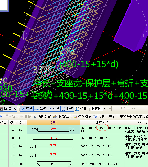The height and width of the screenshot is (167, 148).
Task: Select figure number cell 485
Action: click(23, 164)
